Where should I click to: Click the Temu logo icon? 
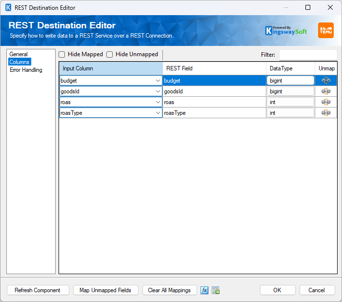325,30
